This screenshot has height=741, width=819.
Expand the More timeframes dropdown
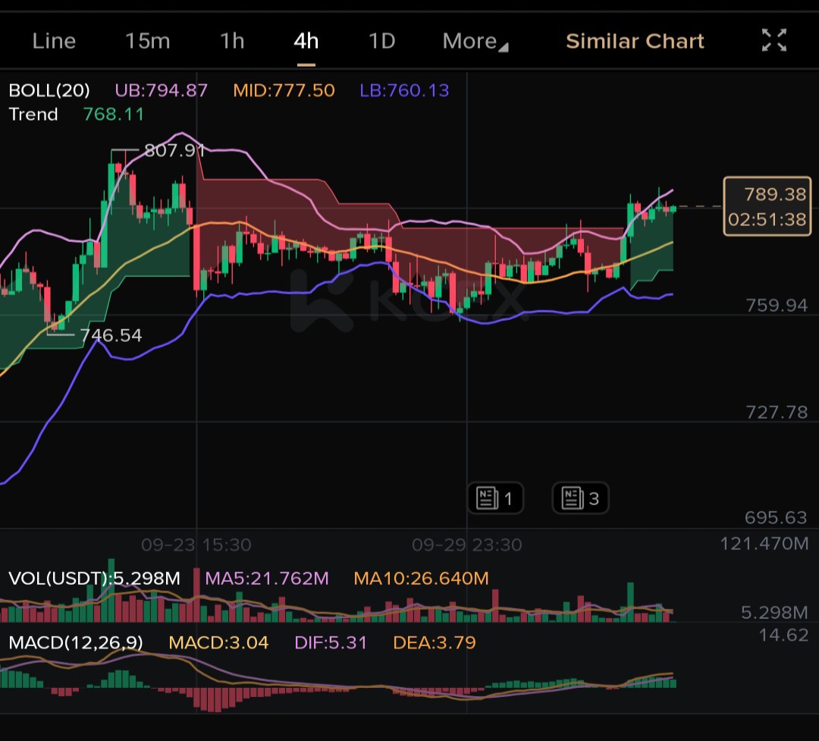coord(475,41)
